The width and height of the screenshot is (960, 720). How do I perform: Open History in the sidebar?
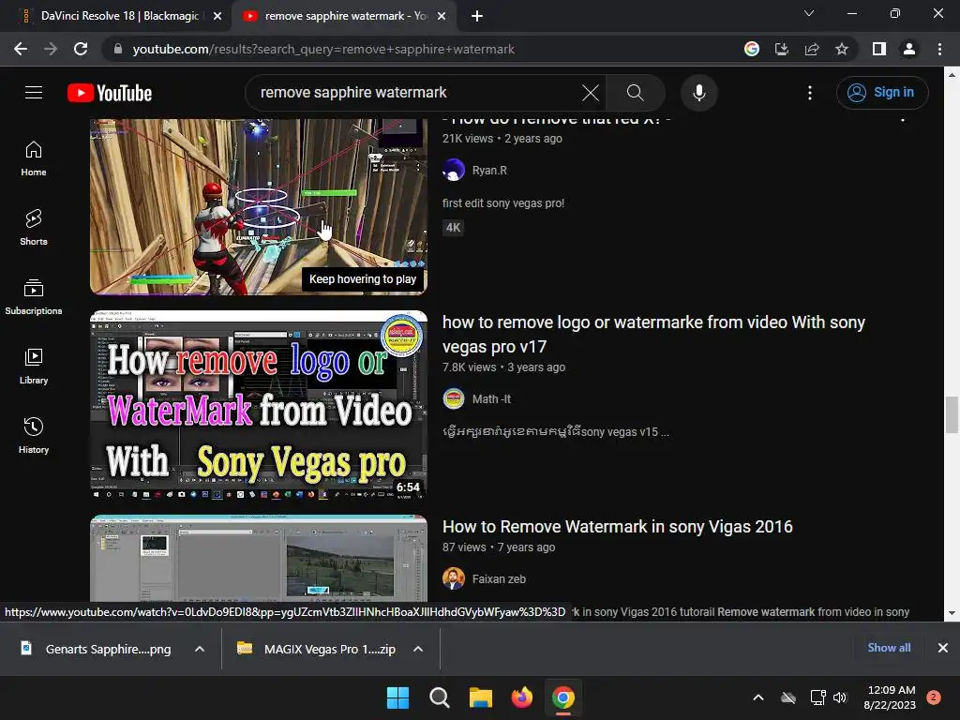(x=34, y=435)
